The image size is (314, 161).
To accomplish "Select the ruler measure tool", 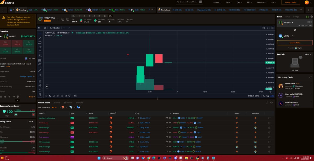I will (40, 71).
